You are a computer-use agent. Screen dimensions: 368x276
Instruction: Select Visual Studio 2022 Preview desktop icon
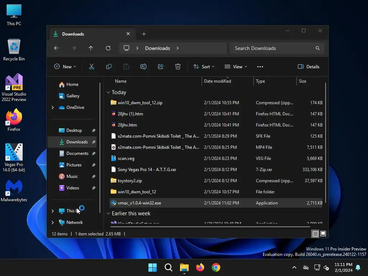pos(14,88)
